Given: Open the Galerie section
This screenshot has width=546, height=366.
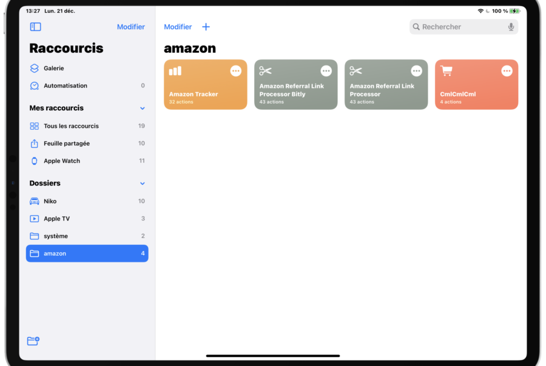Looking at the screenshot, I should point(87,68).
